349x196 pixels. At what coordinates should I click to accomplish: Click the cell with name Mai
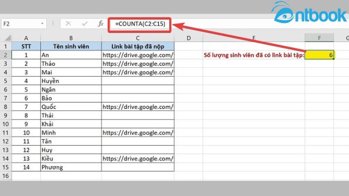71,72
